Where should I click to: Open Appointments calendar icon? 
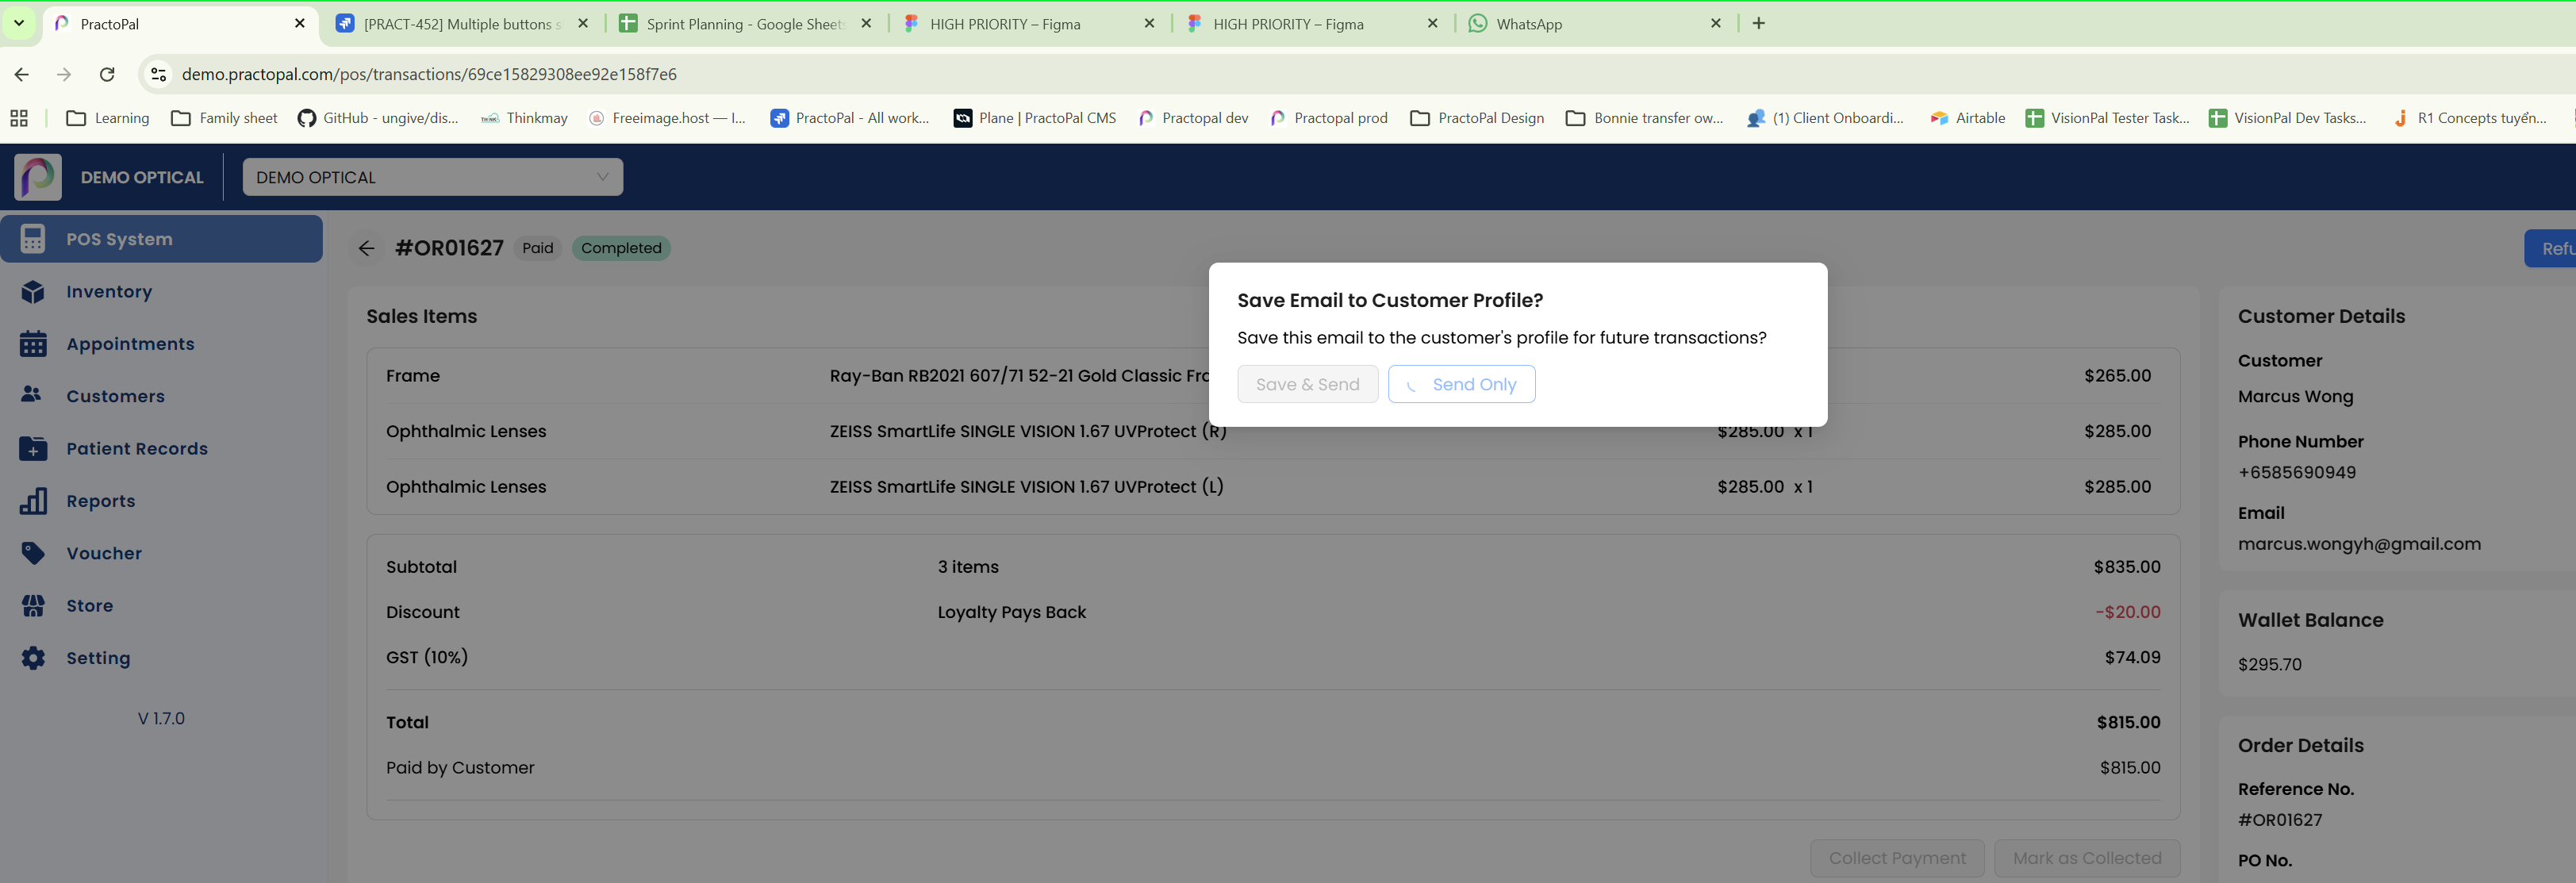tap(33, 344)
